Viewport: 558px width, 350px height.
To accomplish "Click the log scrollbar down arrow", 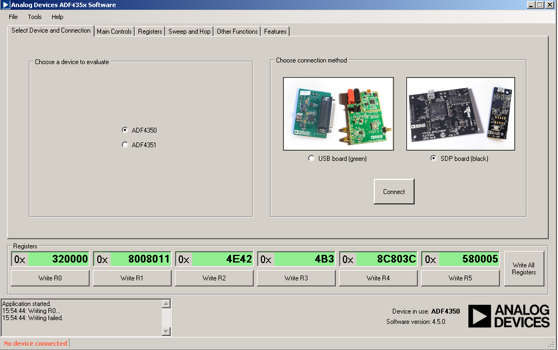I will [x=166, y=331].
